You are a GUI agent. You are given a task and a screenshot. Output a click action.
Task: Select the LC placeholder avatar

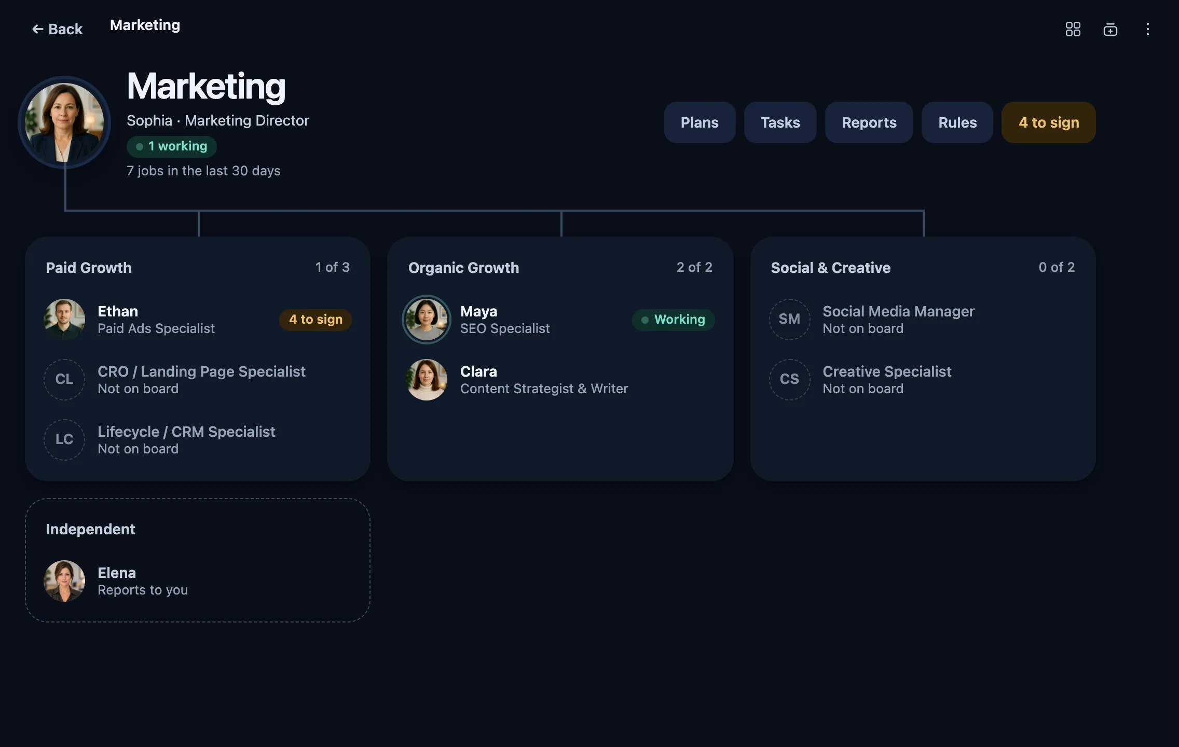point(64,440)
